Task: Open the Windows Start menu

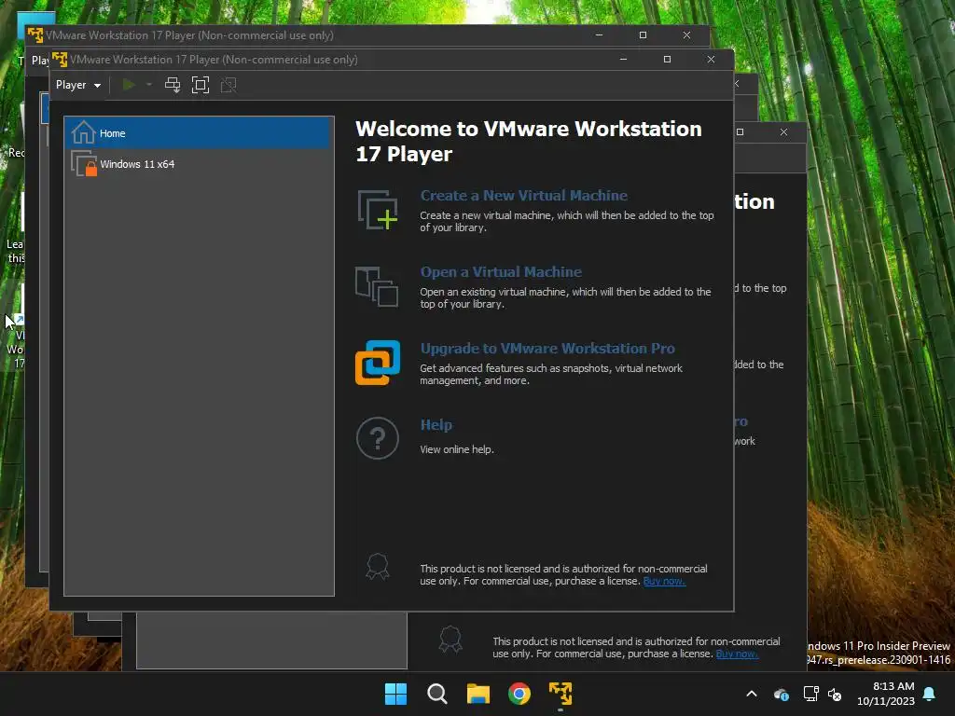Action: (395, 694)
